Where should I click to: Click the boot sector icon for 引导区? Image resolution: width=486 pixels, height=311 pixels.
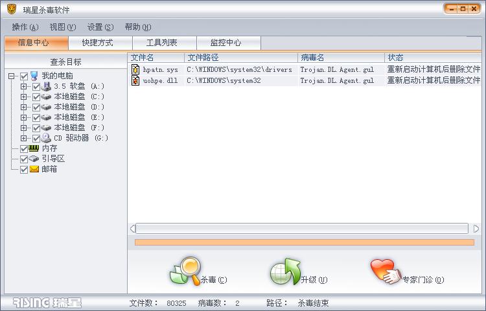point(34,159)
